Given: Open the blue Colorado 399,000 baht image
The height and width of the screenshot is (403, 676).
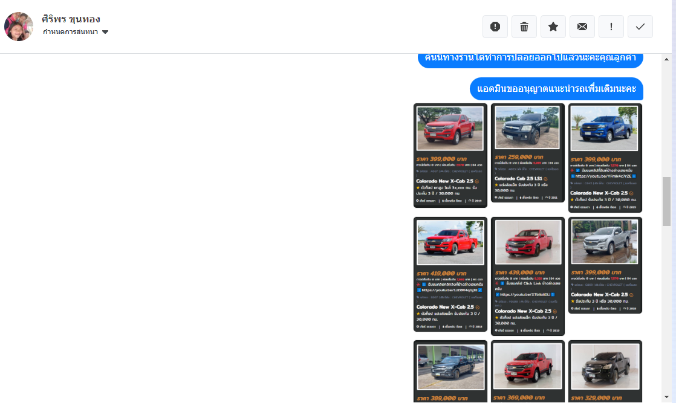Looking at the screenshot, I should [x=605, y=158].
